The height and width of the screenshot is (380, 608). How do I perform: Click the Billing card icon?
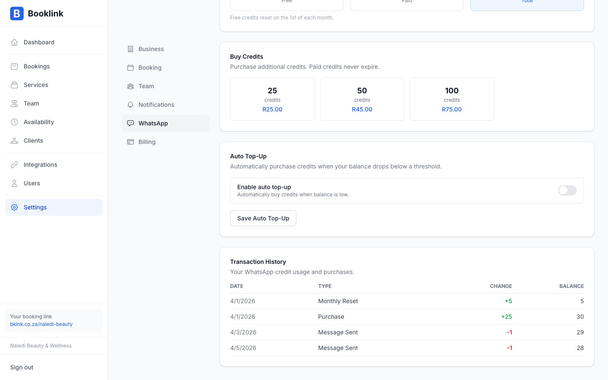click(130, 142)
